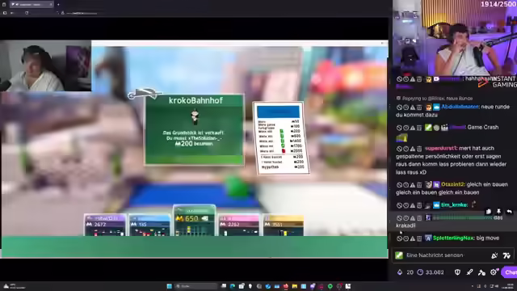Reload the browser page

pyautogui.click(x=27, y=13)
